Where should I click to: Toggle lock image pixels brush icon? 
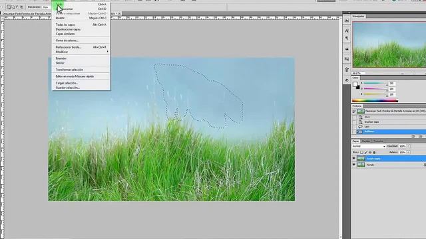pyautogui.click(x=365, y=152)
